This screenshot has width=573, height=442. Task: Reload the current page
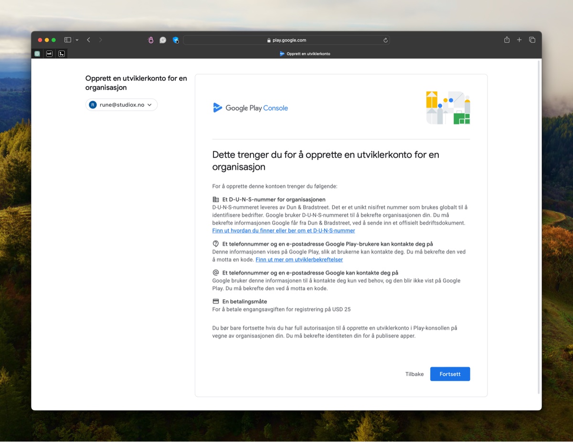tap(385, 40)
